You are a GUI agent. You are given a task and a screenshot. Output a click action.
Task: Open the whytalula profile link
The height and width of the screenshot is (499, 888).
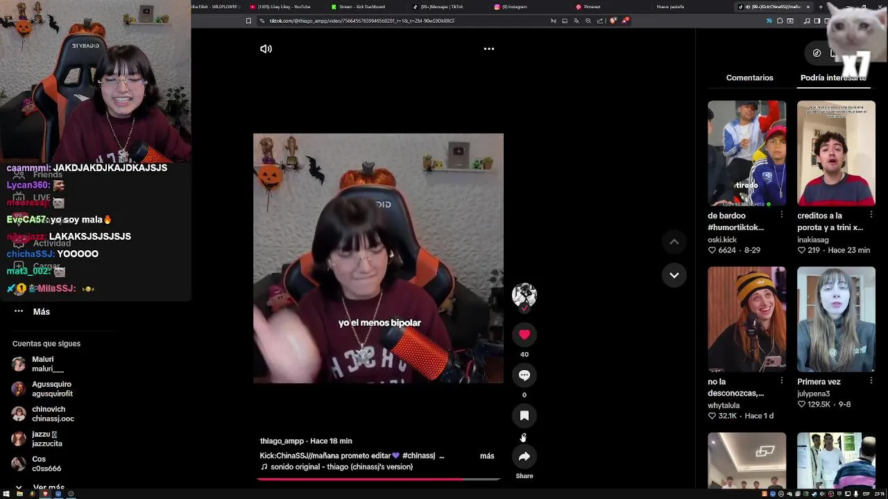[724, 405]
